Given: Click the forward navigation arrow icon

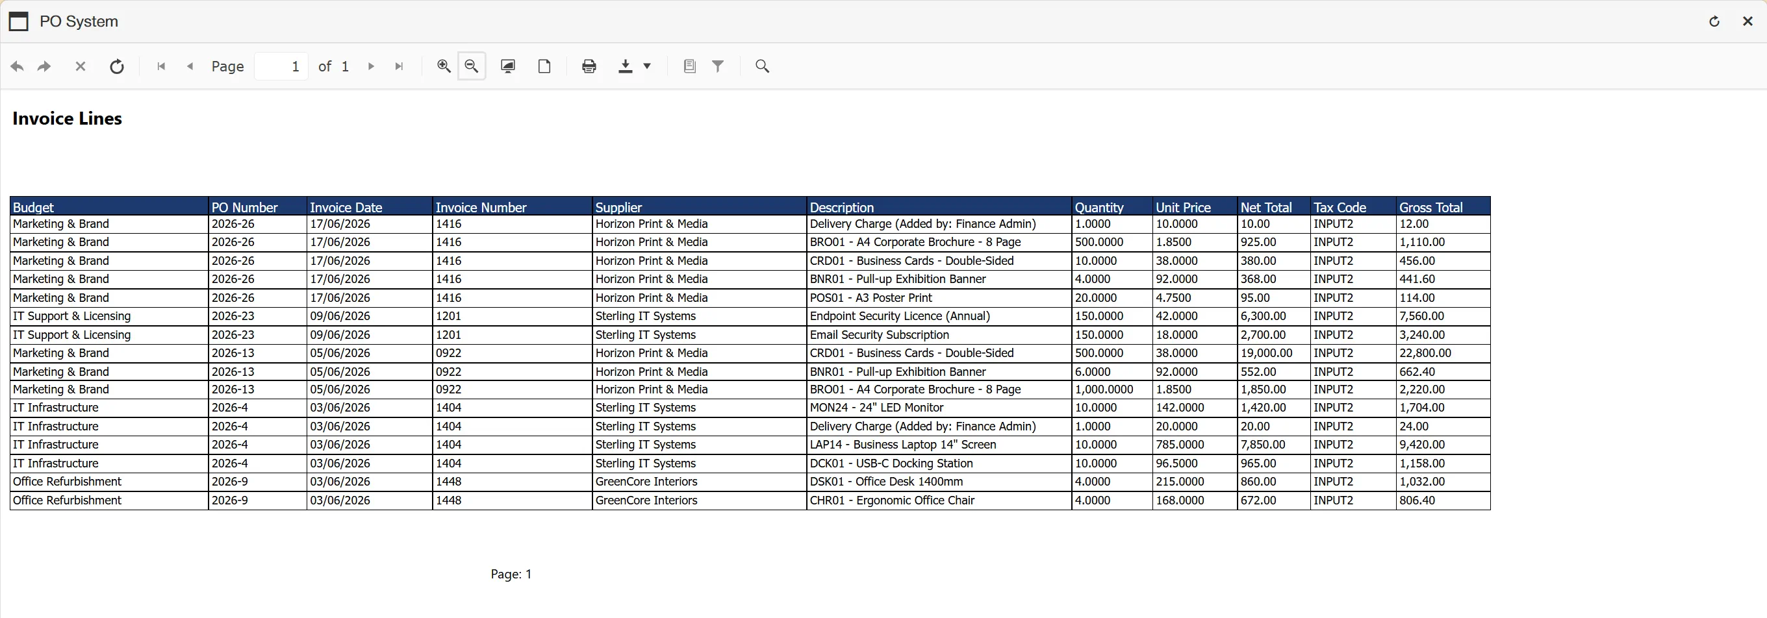Looking at the screenshot, I should (45, 66).
